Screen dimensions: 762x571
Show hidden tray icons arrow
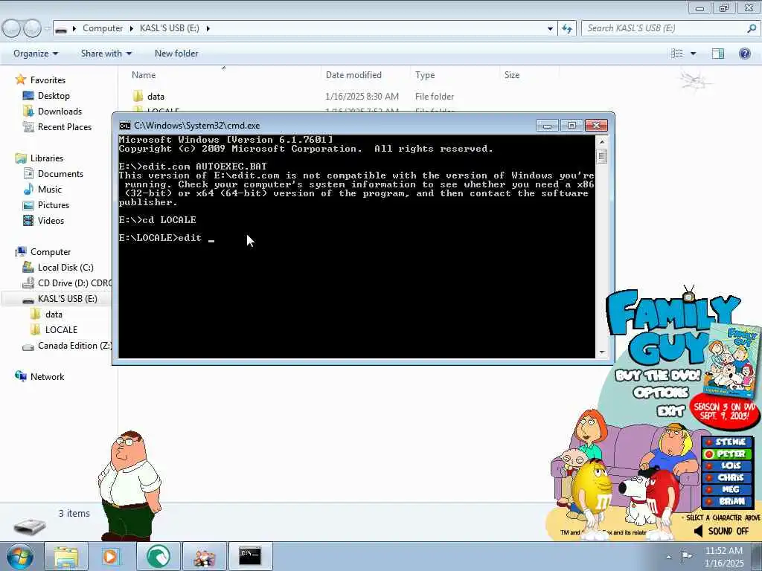(x=669, y=557)
